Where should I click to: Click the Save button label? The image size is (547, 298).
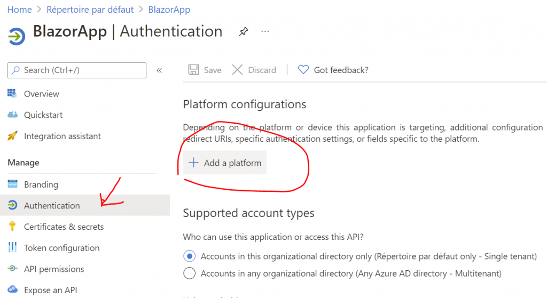pyautogui.click(x=213, y=70)
